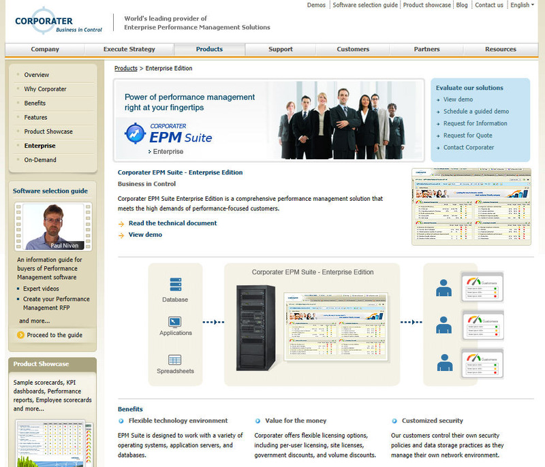Screen dimensions: 545x467
Task: Click the Database icon in the diagram
Action: coord(175,285)
